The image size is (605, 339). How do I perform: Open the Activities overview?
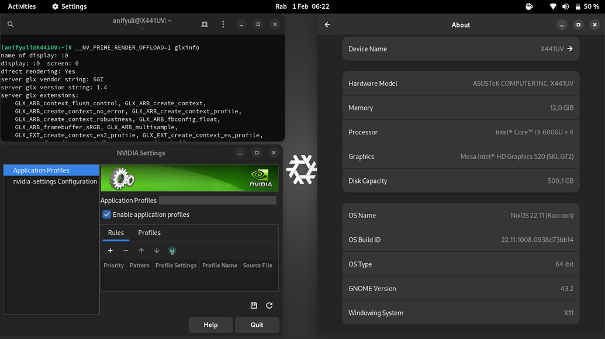[x=22, y=6]
